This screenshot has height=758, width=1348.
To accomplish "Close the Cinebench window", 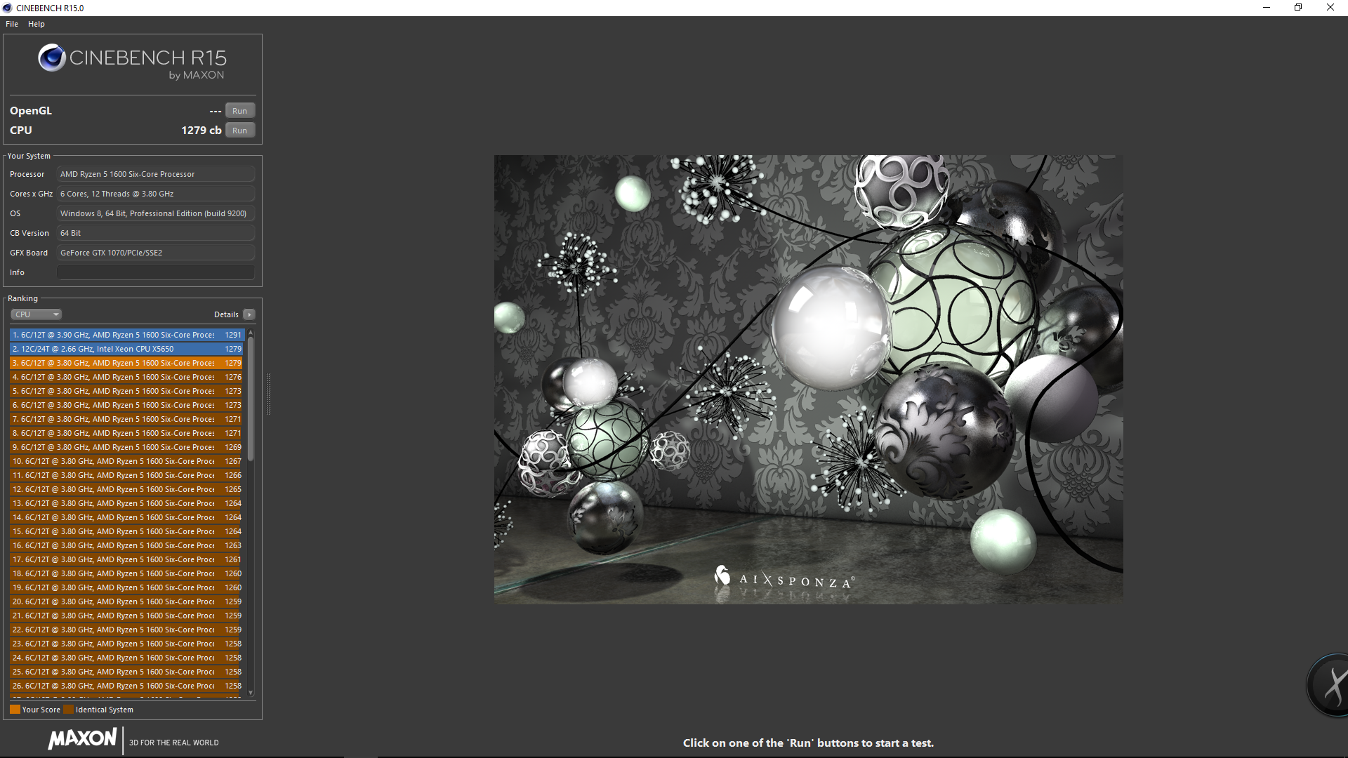I will tap(1330, 8).
